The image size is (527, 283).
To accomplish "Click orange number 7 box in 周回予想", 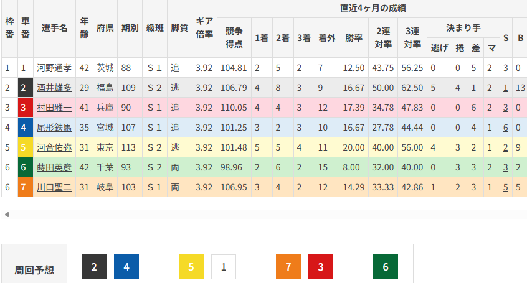I will point(288,267).
